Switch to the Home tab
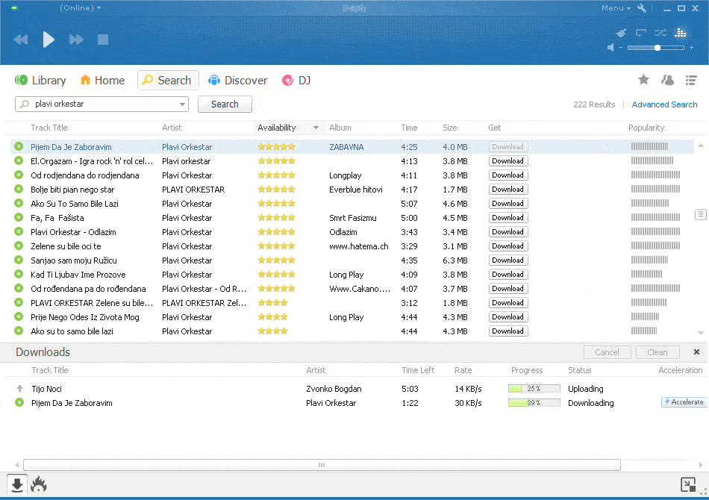709x500 pixels. [x=102, y=81]
